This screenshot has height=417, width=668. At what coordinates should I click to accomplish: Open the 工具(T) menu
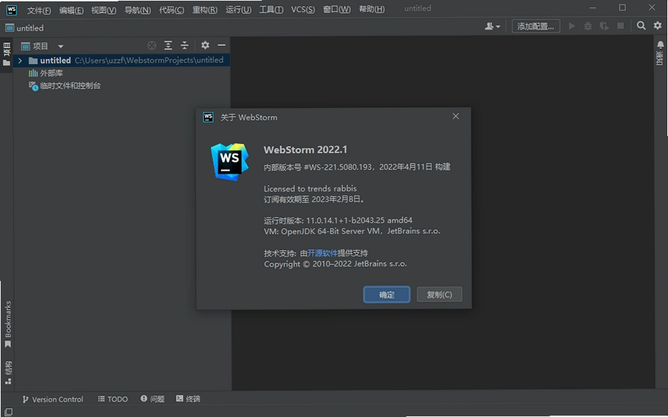pos(271,10)
